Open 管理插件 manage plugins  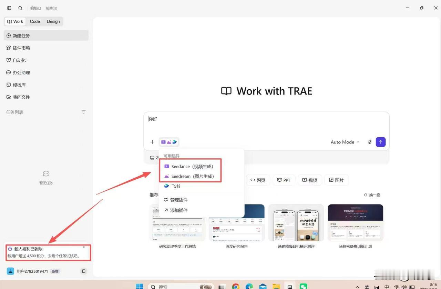(202, 200)
